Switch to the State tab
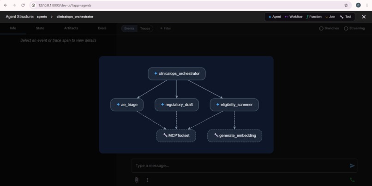Viewport: 372px width, 186px height. [x=40, y=28]
